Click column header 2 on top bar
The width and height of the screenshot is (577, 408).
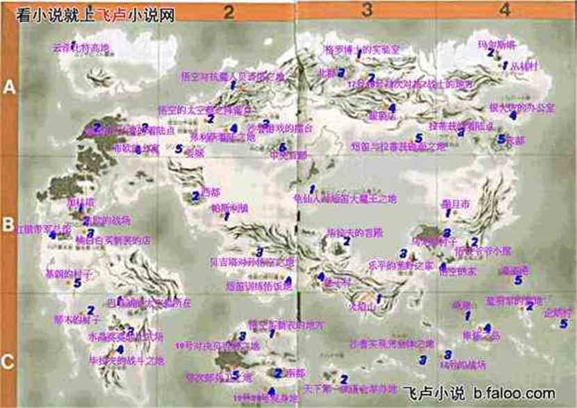click(229, 12)
